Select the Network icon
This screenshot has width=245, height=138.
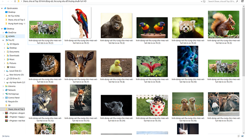point(6,90)
